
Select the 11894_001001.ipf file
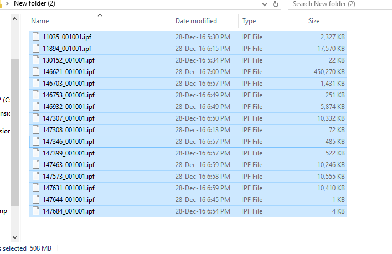(69, 48)
